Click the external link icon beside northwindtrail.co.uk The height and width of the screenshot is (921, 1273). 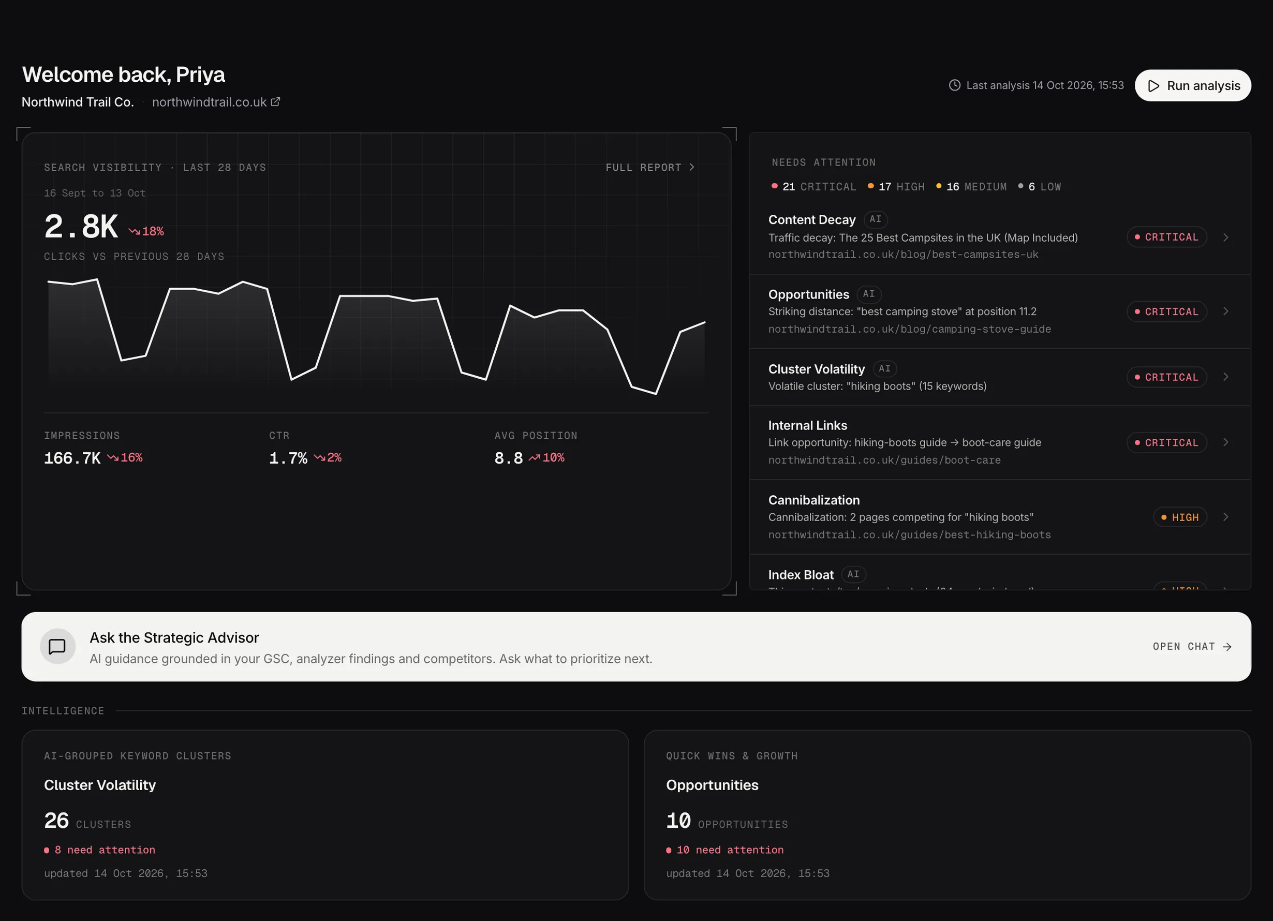276,101
